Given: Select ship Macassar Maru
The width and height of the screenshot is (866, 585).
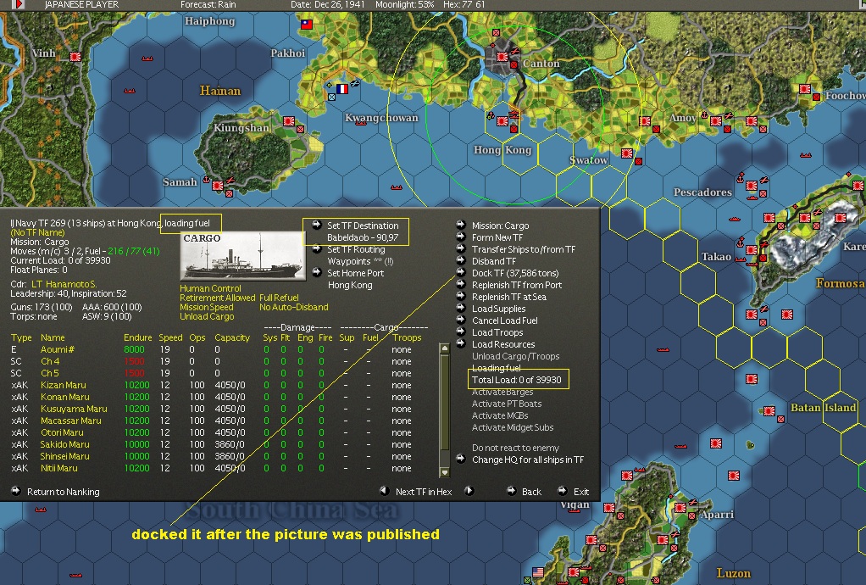Looking at the screenshot, I should (70, 421).
